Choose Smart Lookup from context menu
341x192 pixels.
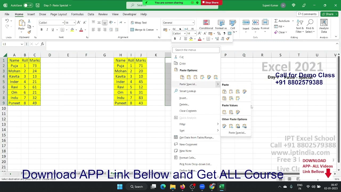(x=196, y=91)
